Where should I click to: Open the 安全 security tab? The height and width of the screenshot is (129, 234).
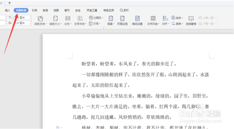[78, 10]
